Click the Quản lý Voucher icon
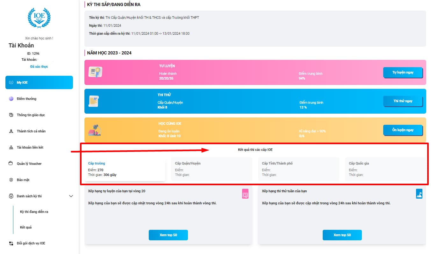431x254 pixels. point(11,164)
